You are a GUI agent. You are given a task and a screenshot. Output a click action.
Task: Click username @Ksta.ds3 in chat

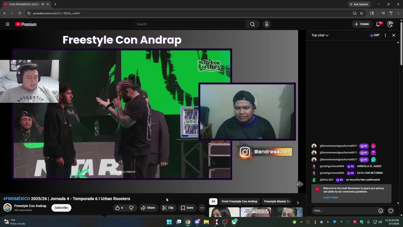[x=326, y=180]
